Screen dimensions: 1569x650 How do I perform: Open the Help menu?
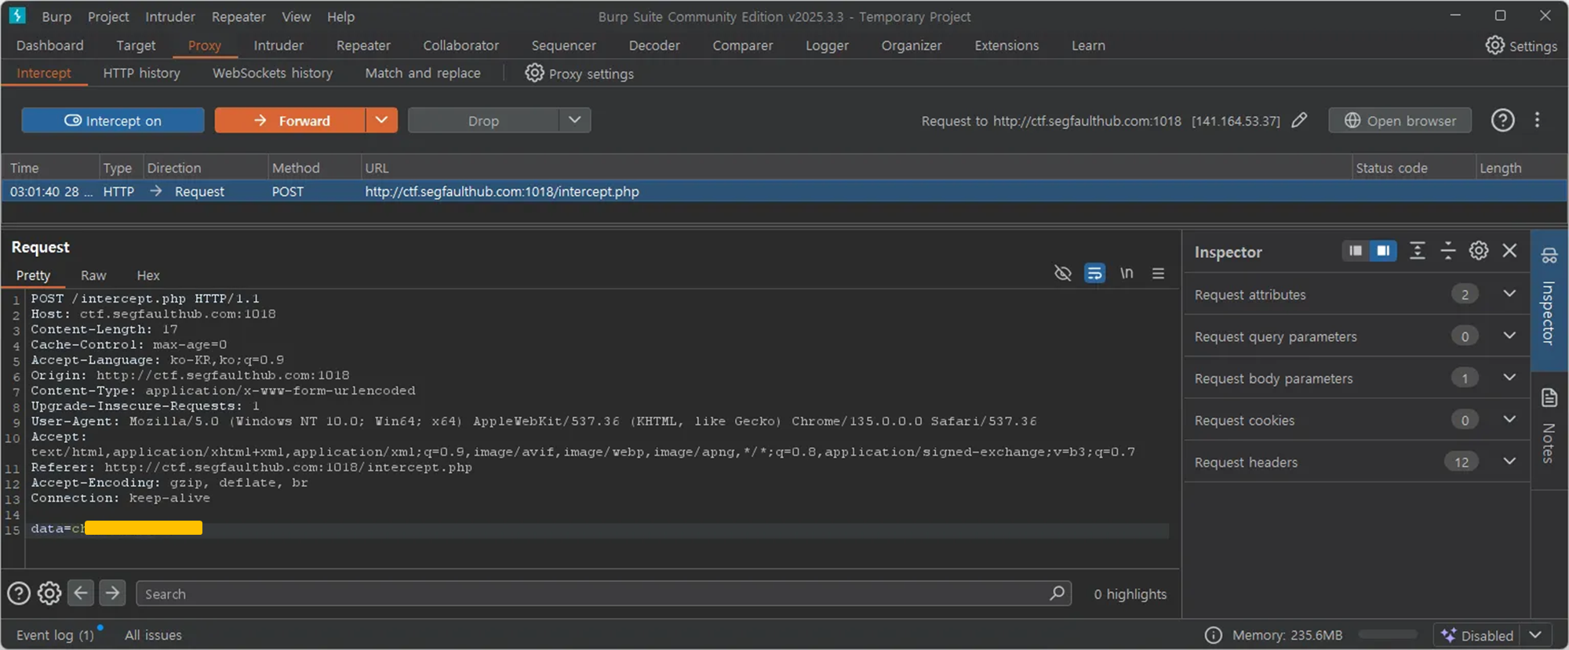pos(340,16)
